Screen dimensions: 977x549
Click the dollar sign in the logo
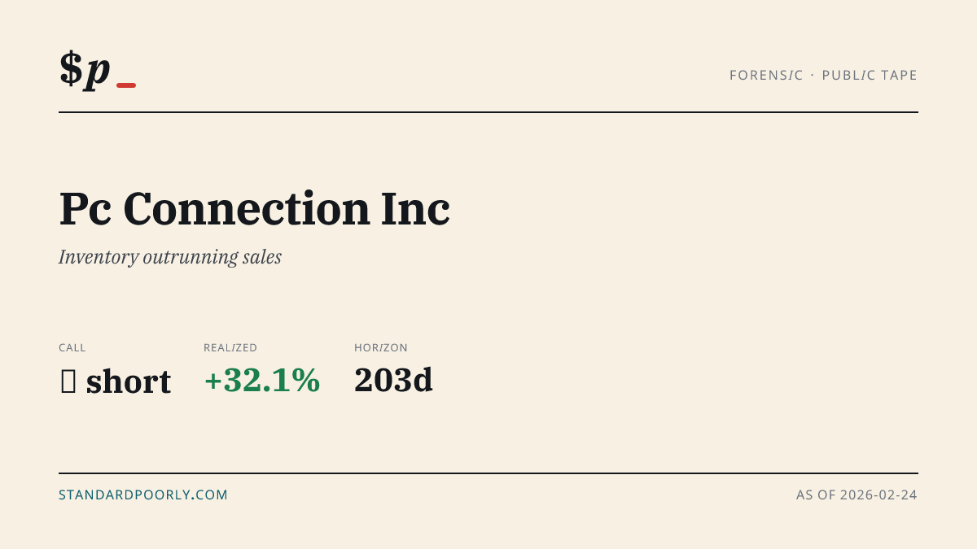pos(71,68)
